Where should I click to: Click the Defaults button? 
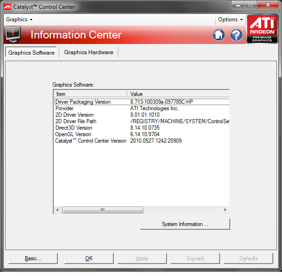point(248,258)
